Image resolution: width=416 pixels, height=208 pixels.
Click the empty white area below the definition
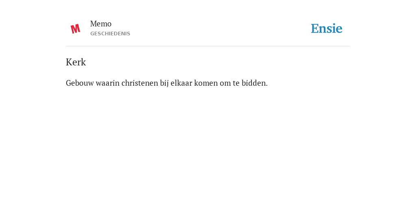click(x=208, y=146)
